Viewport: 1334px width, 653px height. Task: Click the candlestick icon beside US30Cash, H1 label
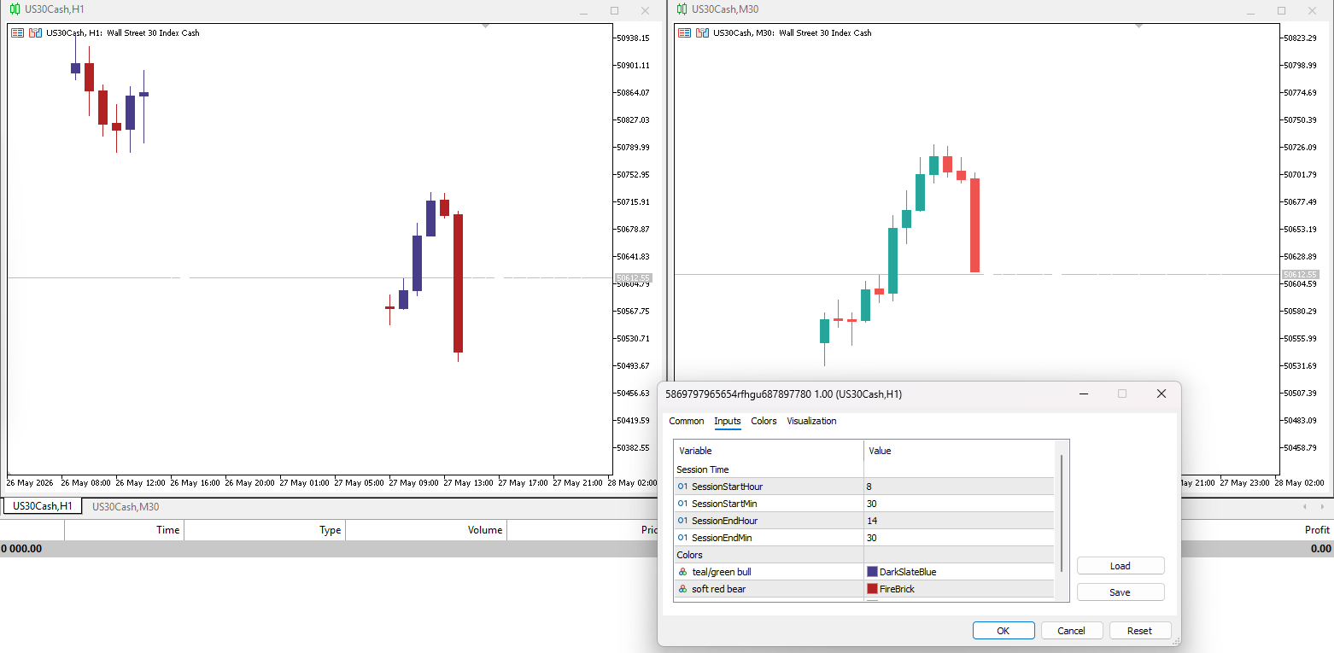[x=35, y=32]
